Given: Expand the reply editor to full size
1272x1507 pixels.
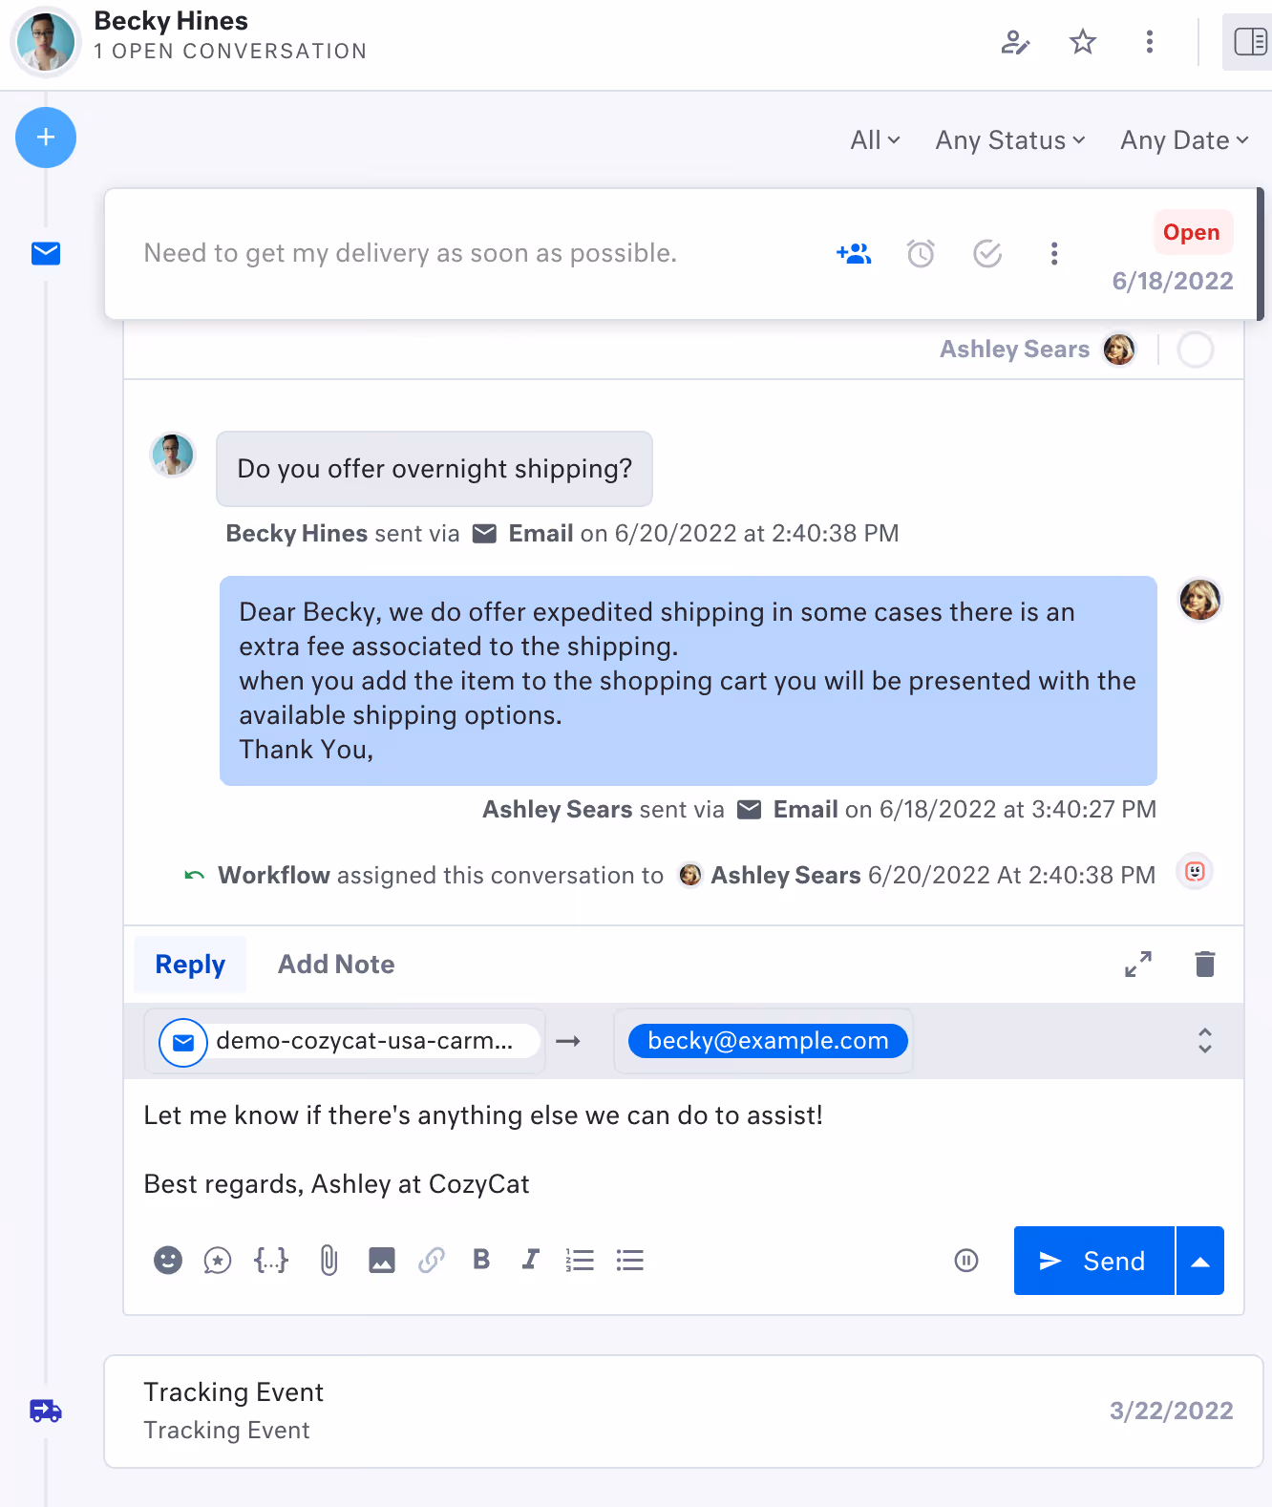Looking at the screenshot, I should point(1138,965).
